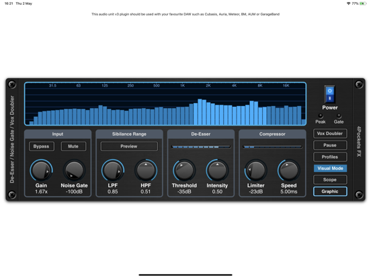371x278 pixels.
Task: Click the Noise Gate knob
Action: click(x=74, y=171)
